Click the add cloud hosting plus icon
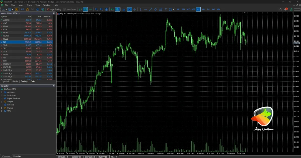The height and width of the screenshot is (158, 301). click(x=43, y=9)
